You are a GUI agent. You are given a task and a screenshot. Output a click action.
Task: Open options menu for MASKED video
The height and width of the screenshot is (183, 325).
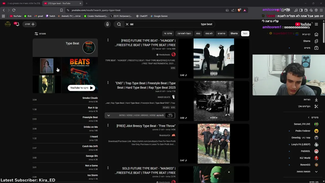[108, 168]
